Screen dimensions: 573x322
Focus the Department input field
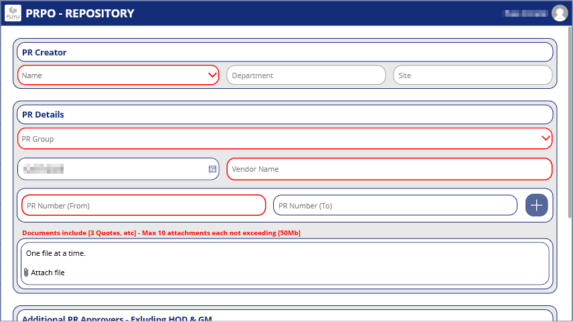[x=306, y=75]
